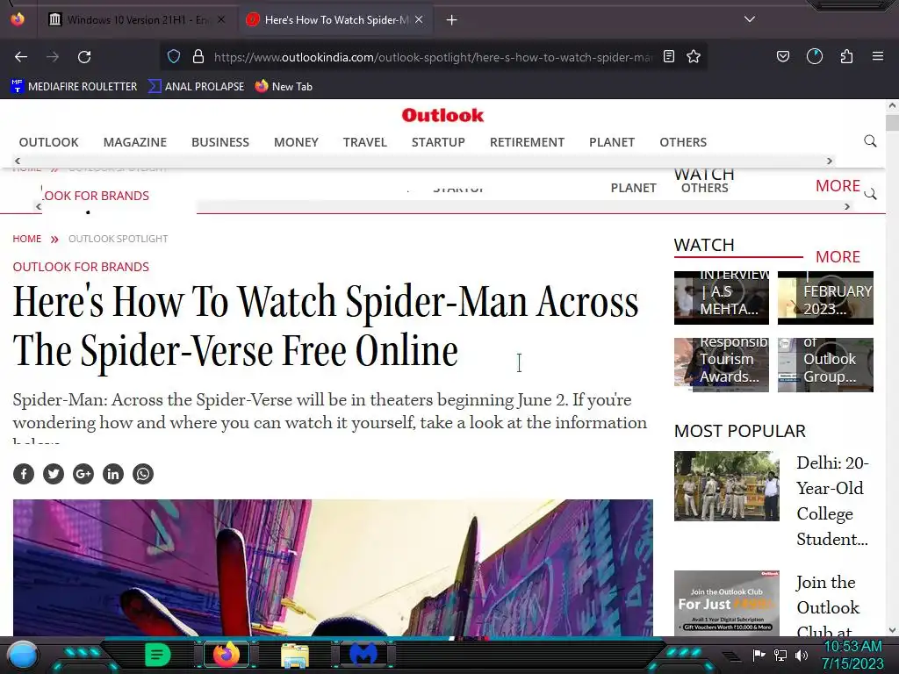Click the Outlook red logo
This screenshot has height=674, width=899.
(x=442, y=115)
